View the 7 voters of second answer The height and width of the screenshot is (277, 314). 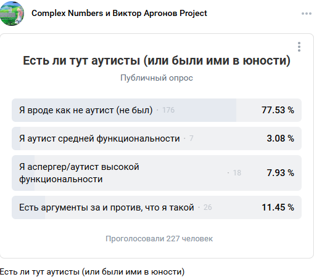tap(191, 138)
